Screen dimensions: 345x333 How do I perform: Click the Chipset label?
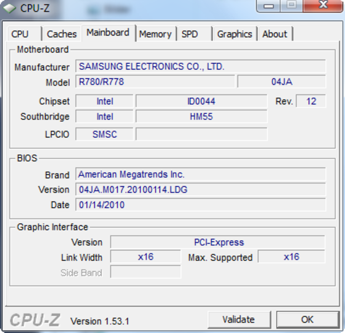(54, 101)
